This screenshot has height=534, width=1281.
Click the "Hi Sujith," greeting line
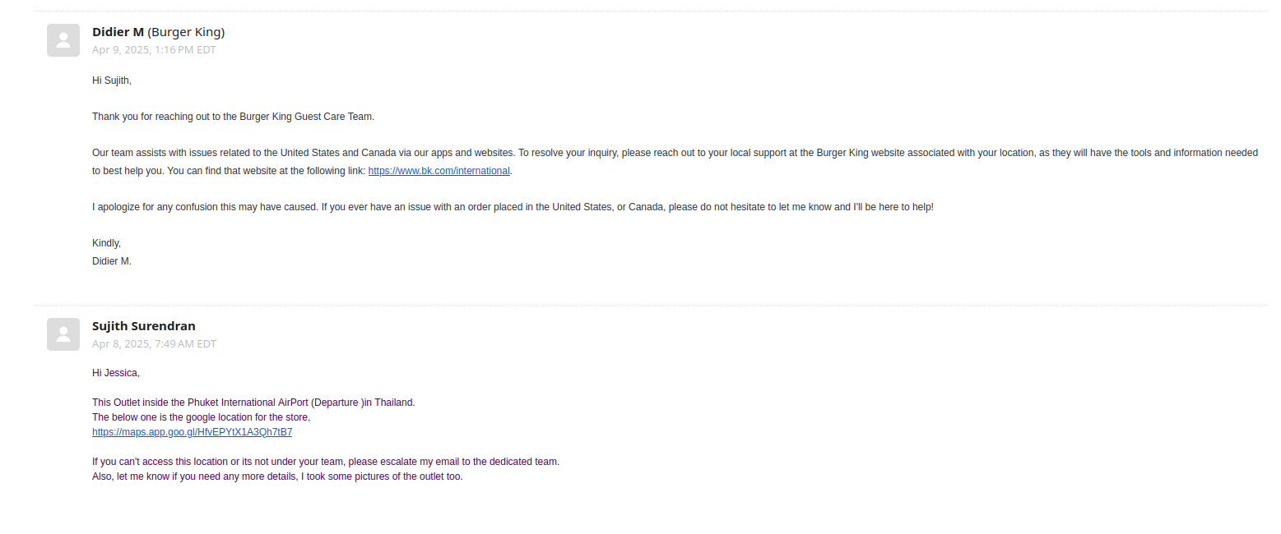click(x=112, y=81)
